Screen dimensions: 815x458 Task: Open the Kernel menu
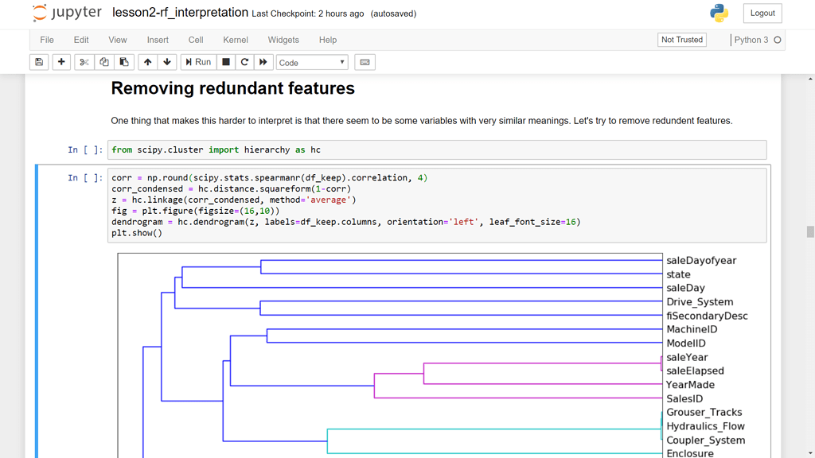coord(235,40)
